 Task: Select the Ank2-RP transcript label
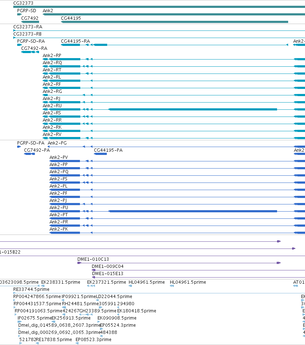coord(52,56)
